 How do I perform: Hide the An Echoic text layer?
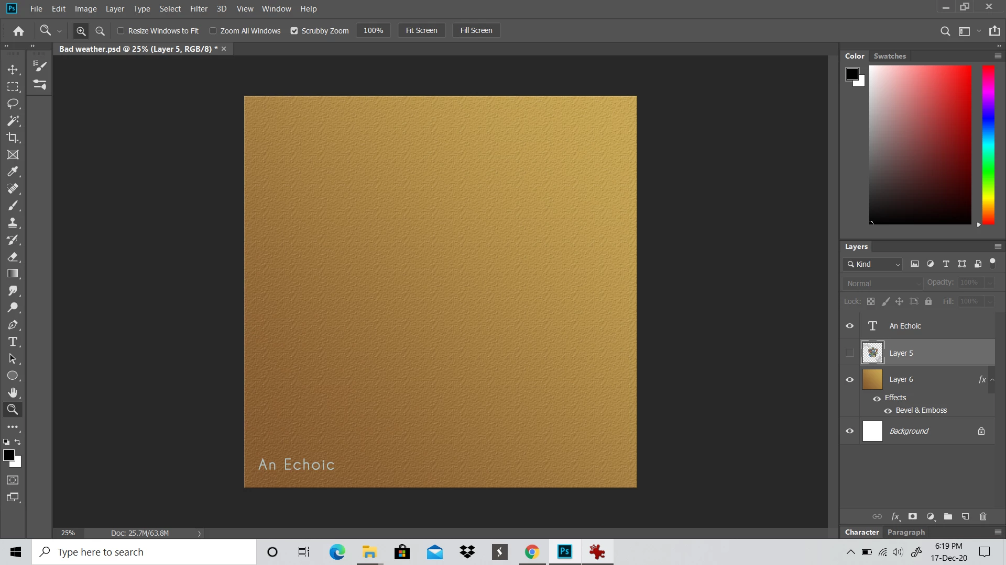(x=850, y=326)
